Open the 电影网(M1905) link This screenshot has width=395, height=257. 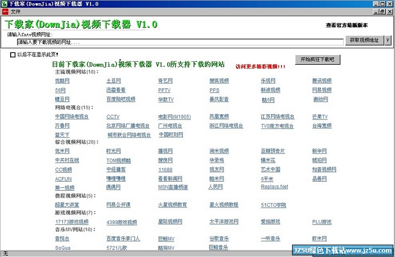[174, 117]
